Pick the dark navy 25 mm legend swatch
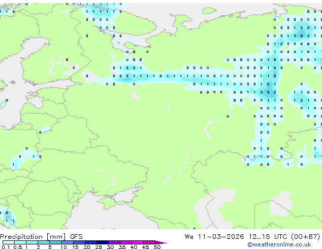Viewport: 322px width, 249px height. coord(103,242)
